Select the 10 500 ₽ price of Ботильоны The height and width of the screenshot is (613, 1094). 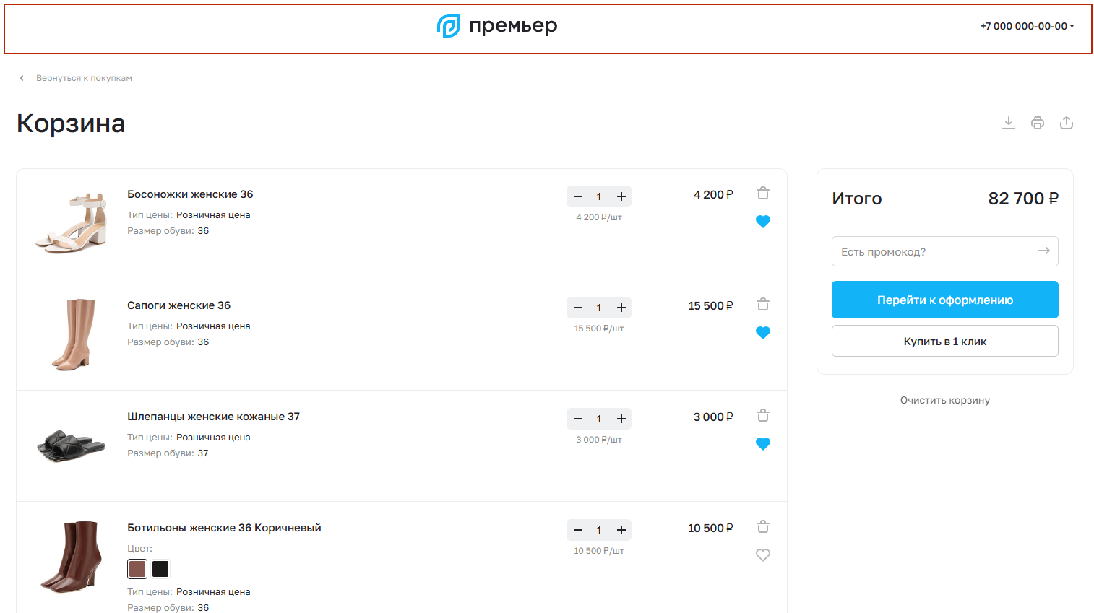coord(710,529)
